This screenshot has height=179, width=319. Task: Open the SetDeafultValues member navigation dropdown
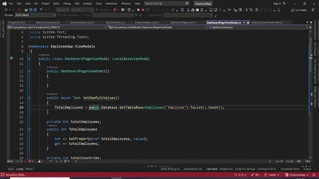coord(258,27)
